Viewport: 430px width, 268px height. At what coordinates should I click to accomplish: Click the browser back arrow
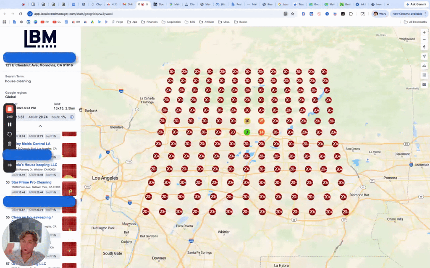pos(5,14)
